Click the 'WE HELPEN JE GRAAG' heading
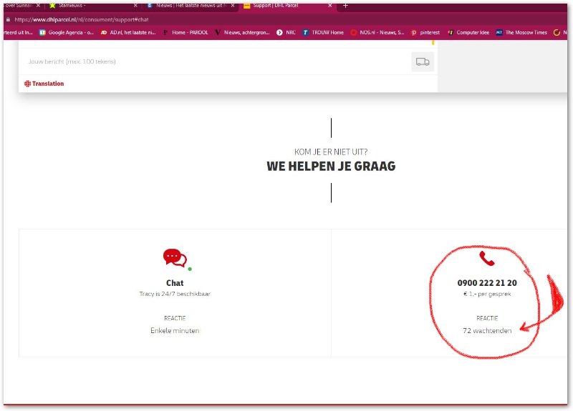 [x=331, y=167]
